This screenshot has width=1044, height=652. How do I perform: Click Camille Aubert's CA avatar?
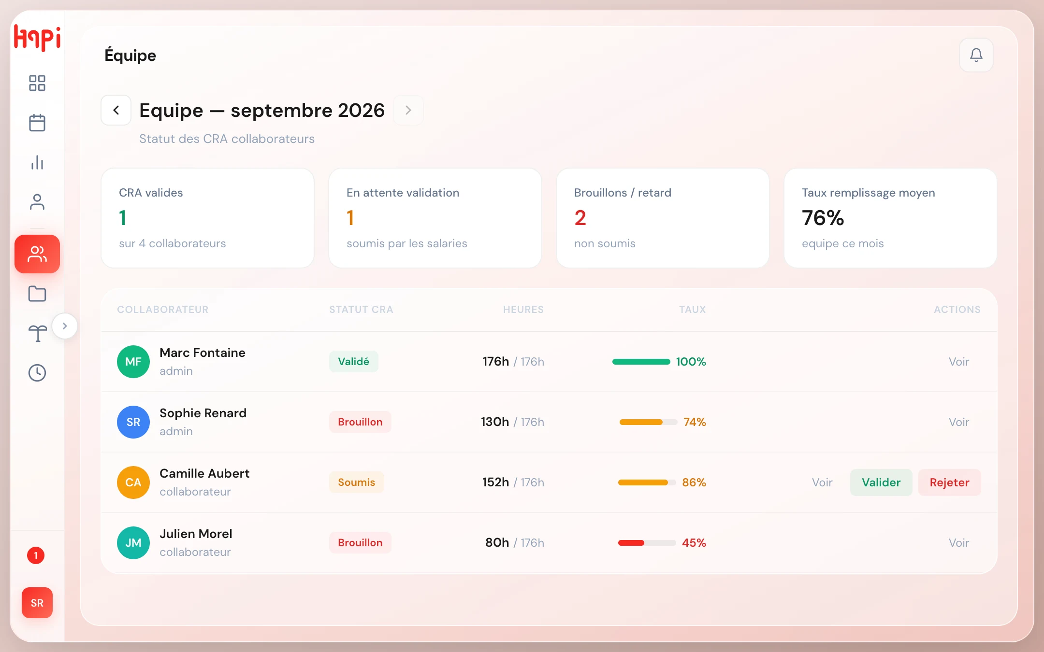pyautogui.click(x=133, y=482)
